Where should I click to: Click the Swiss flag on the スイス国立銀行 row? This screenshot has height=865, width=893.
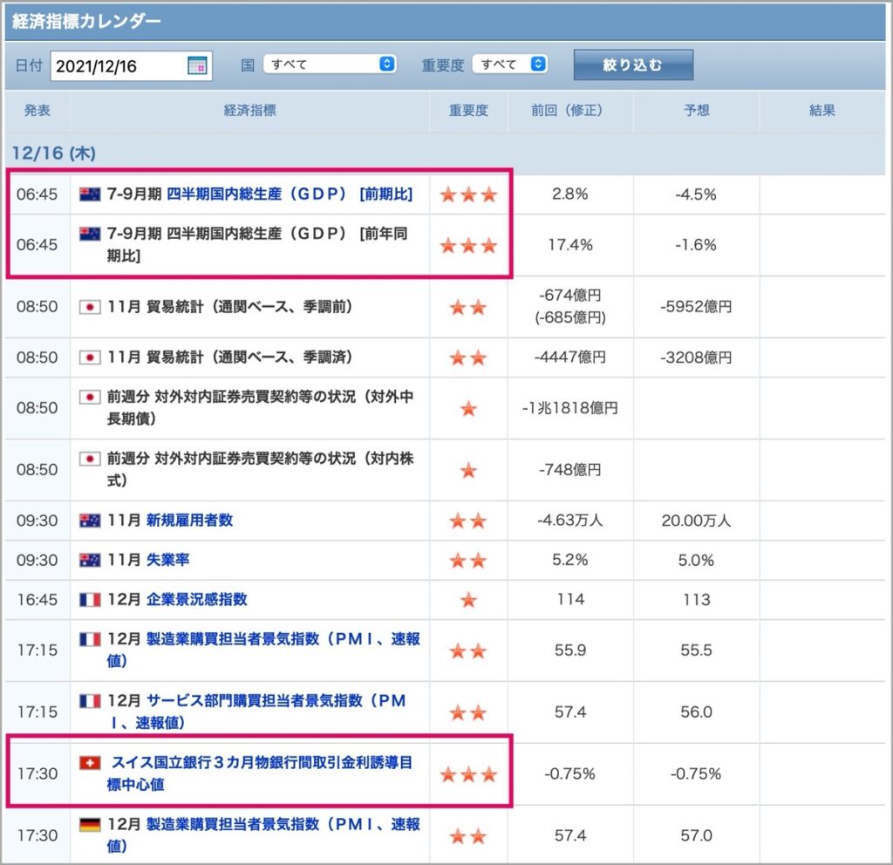[90, 762]
